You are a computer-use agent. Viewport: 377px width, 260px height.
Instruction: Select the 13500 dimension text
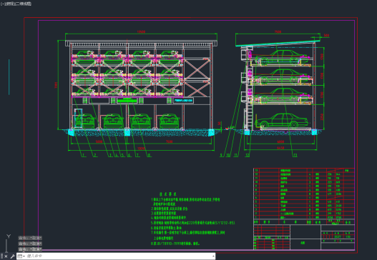[141, 32]
